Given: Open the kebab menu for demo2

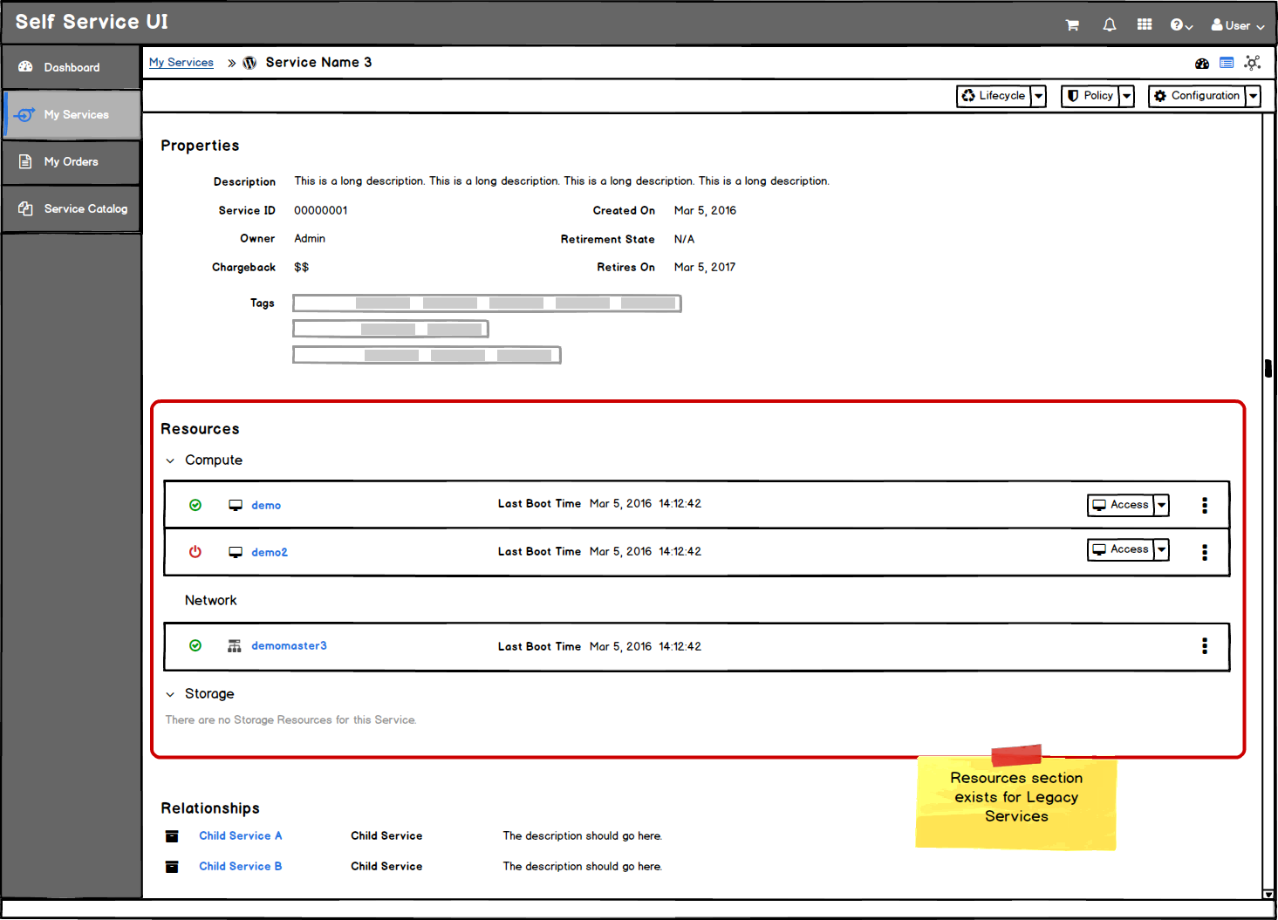Looking at the screenshot, I should (x=1205, y=552).
